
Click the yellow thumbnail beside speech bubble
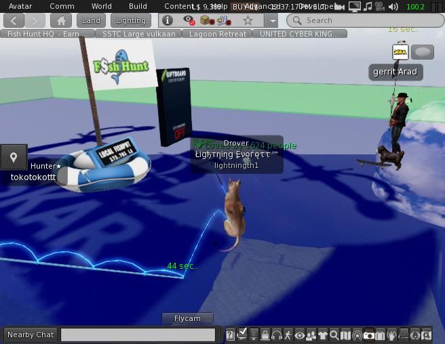(x=400, y=52)
